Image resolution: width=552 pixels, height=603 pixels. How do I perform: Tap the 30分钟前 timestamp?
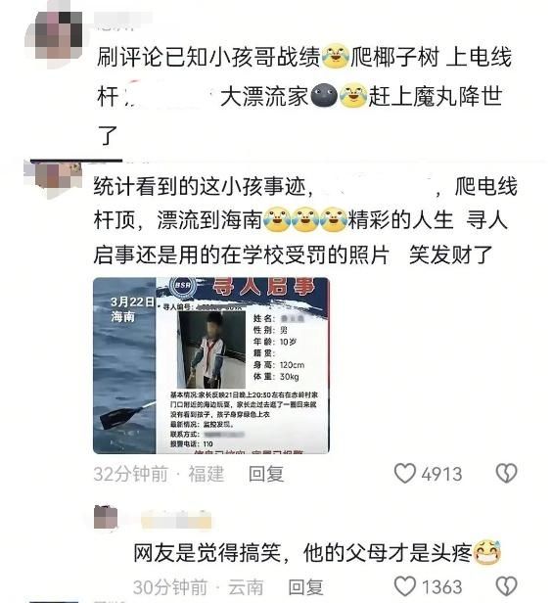(170, 587)
